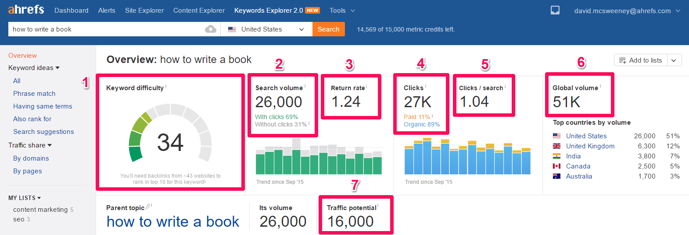
Task: Expand the Add to lists arrow dropdown
Action: click(674, 60)
